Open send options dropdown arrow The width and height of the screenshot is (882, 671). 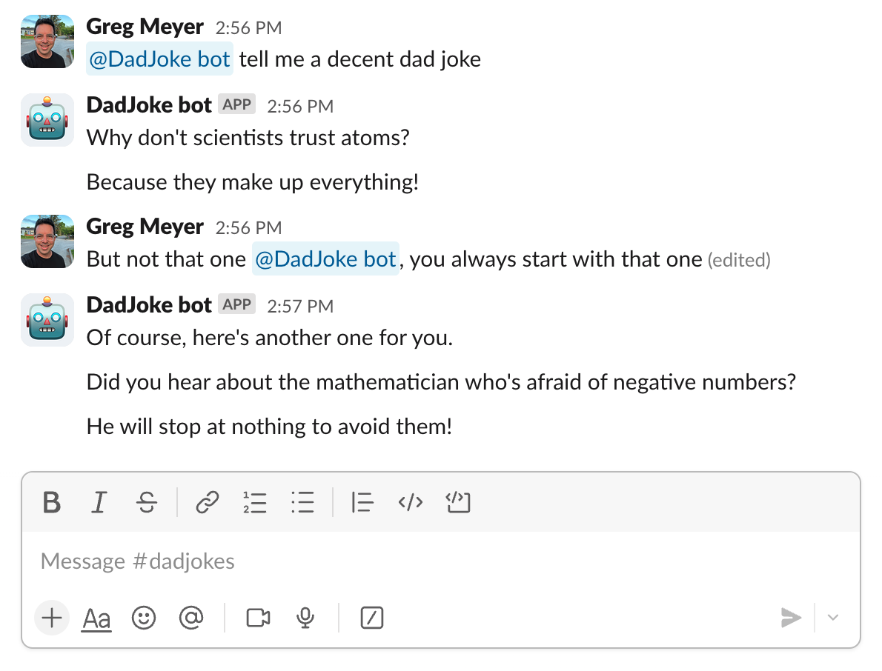[833, 618]
